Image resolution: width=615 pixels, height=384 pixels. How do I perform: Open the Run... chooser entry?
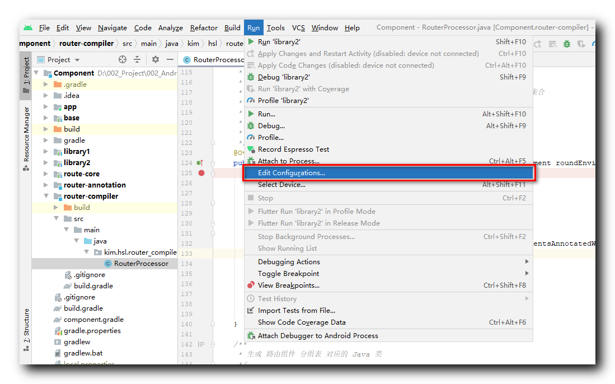point(388,114)
